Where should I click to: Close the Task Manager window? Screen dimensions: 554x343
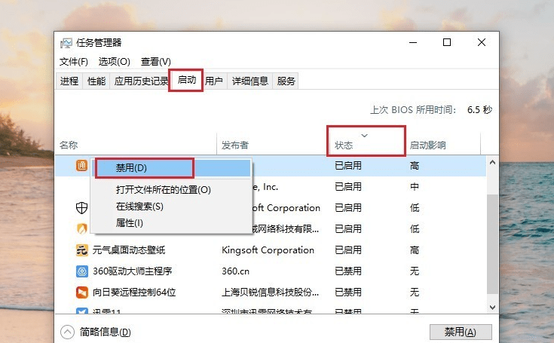point(481,43)
